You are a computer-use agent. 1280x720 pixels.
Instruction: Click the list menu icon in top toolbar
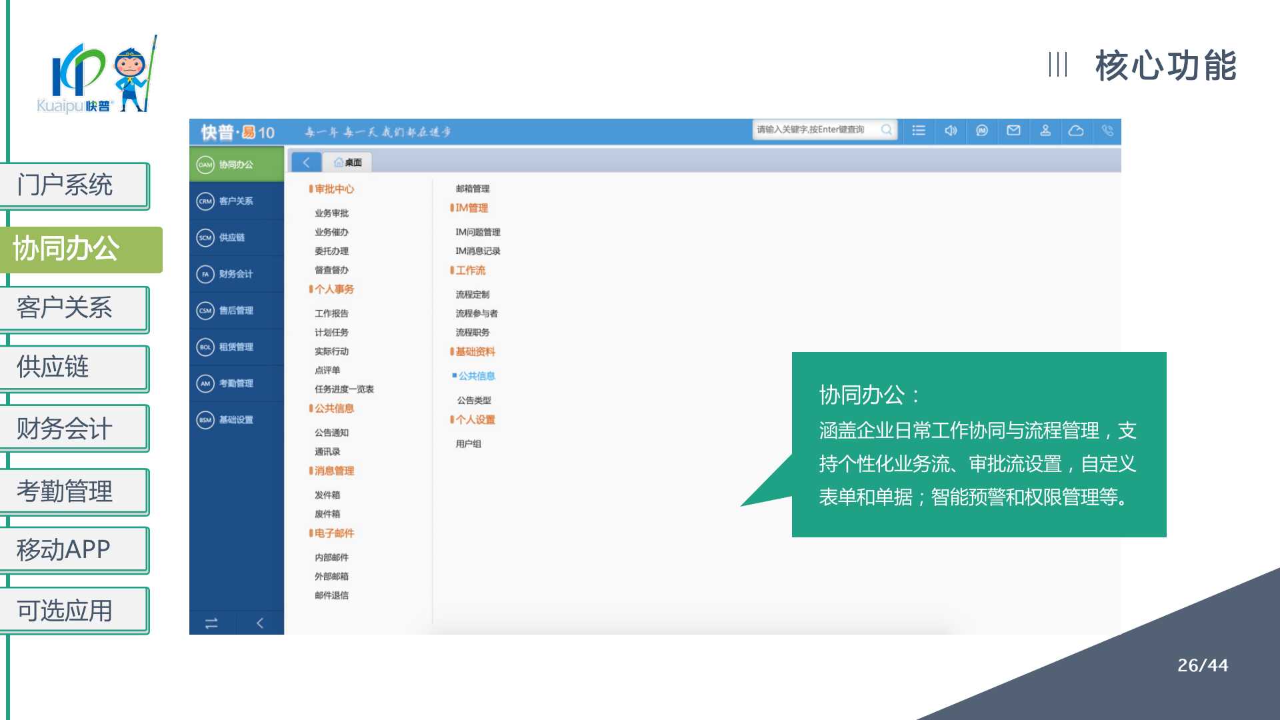[919, 131]
